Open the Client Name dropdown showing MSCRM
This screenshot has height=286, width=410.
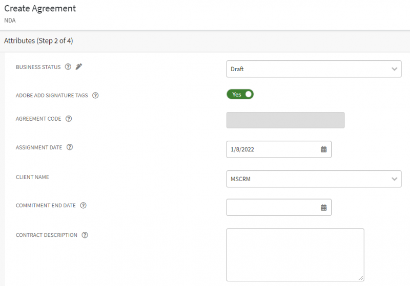(314, 179)
